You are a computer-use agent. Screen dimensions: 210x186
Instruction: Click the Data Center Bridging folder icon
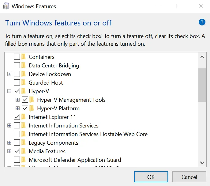24,66
